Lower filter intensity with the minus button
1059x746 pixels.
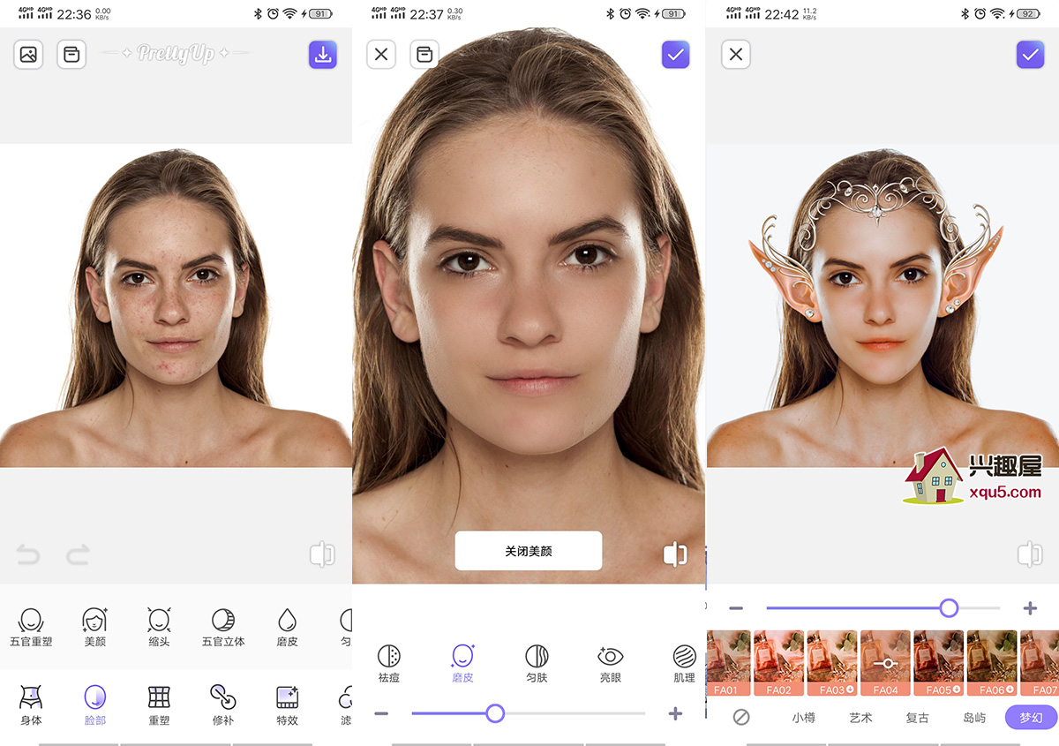click(736, 608)
